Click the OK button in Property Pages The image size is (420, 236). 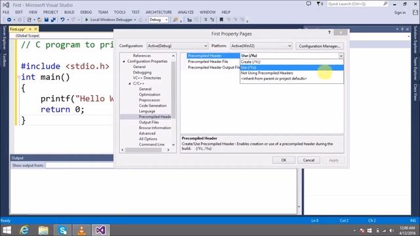point(283,160)
